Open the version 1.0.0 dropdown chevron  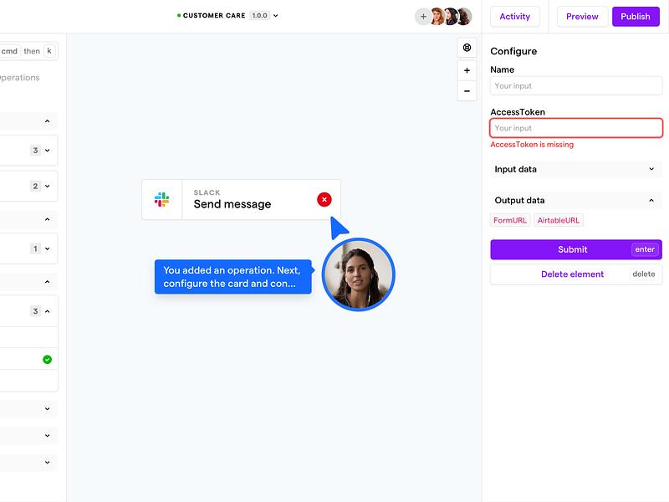pos(276,16)
